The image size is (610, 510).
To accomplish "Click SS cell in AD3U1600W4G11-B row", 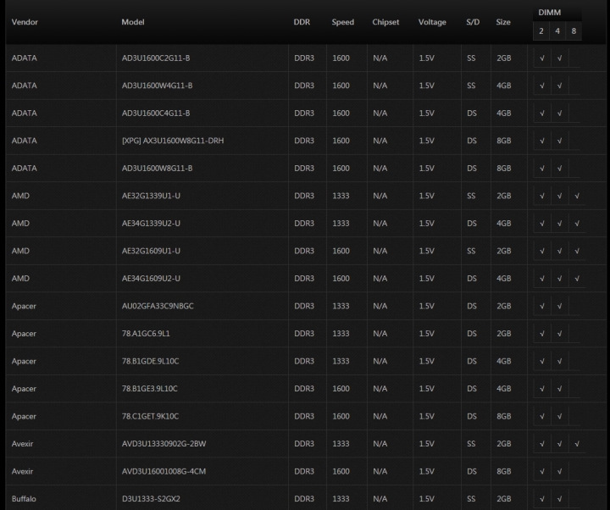I will (471, 86).
